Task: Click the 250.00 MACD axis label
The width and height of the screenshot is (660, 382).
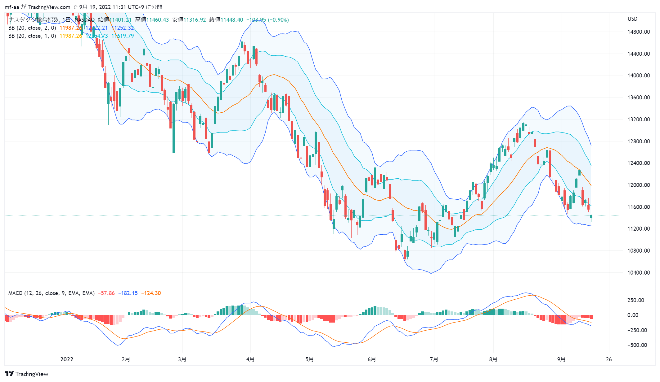Action: click(x=635, y=300)
